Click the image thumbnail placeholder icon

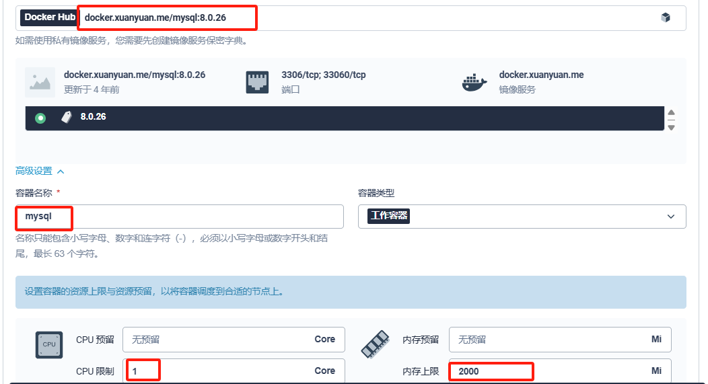tap(40, 82)
